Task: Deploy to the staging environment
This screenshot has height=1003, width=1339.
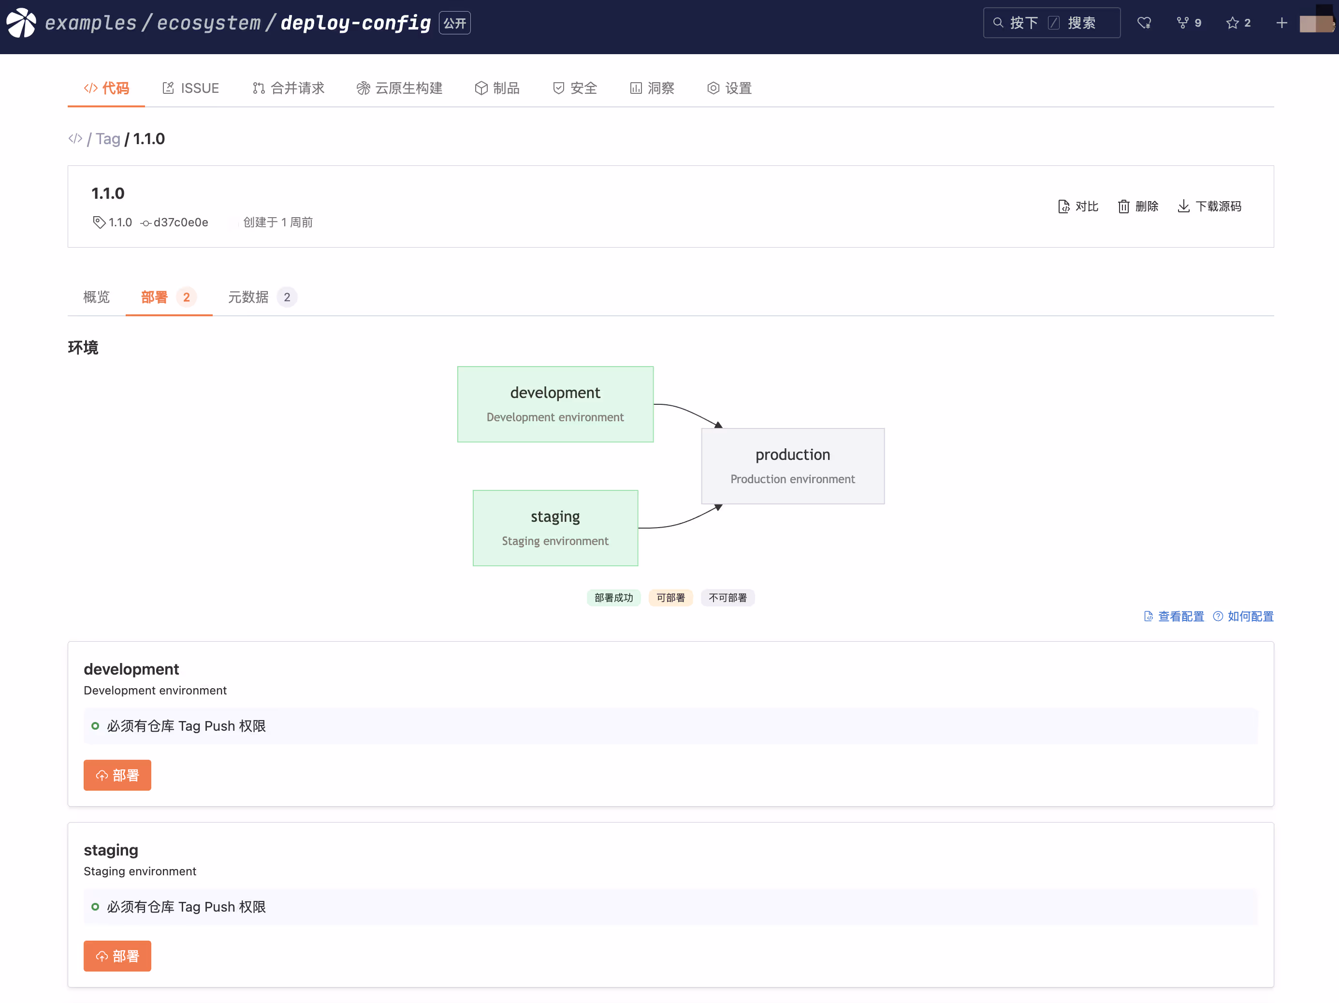Action: (x=117, y=956)
